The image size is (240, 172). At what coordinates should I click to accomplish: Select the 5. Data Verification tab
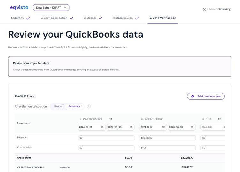point(163,18)
